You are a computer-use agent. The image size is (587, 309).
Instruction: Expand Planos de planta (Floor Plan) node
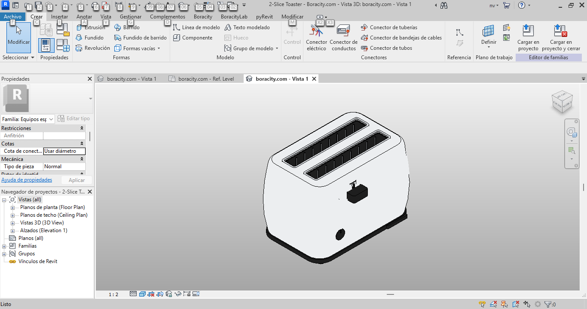pyautogui.click(x=13, y=207)
